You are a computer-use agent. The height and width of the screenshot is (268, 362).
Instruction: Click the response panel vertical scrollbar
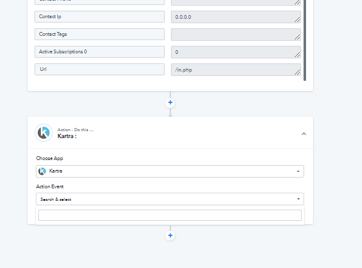click(x=305, y=40)
